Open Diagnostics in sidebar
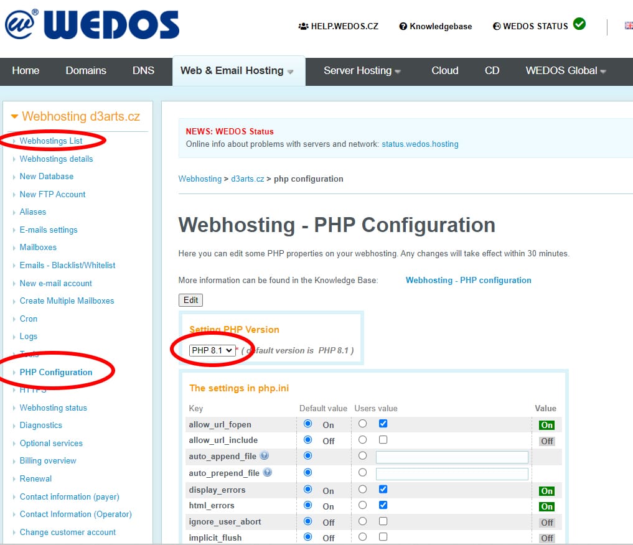Screen dimensions: 633x545 41,425
